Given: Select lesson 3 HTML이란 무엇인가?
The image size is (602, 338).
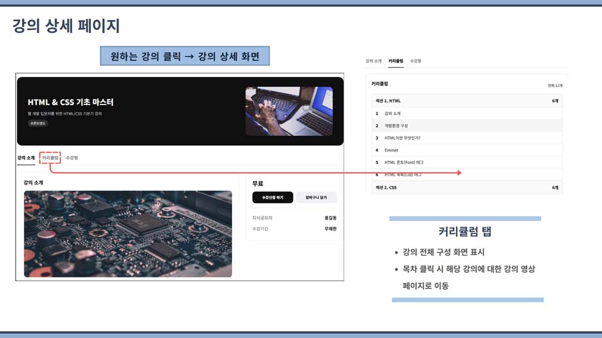Looking at the screenshot, I should (x=402, y=138).
